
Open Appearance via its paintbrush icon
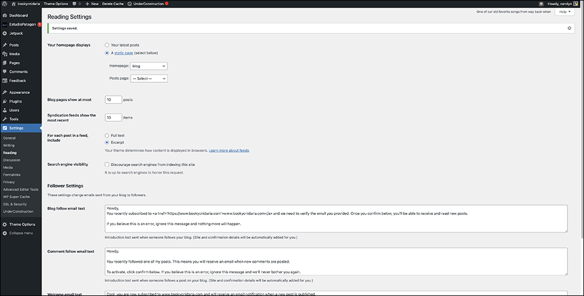coord(5,92)
